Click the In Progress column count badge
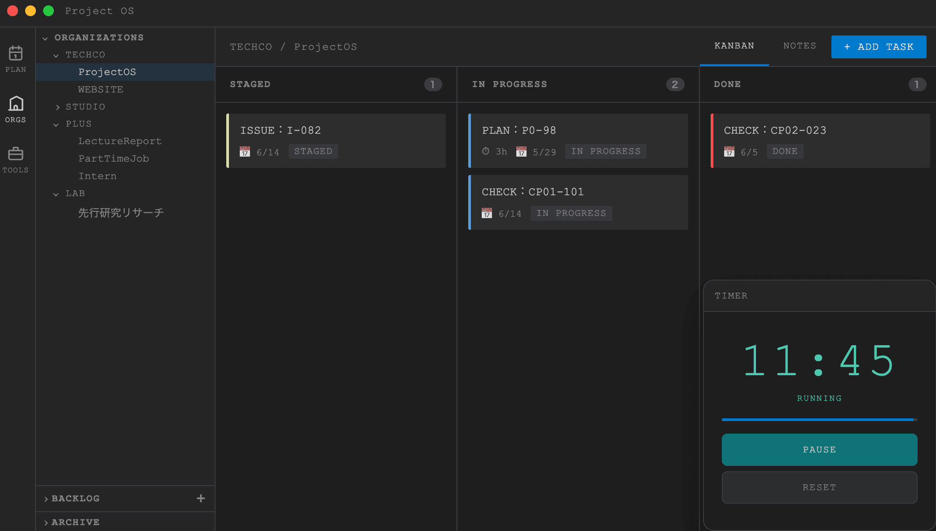The height and width of the screenshot is (531, 936). [x=675, y=84]
